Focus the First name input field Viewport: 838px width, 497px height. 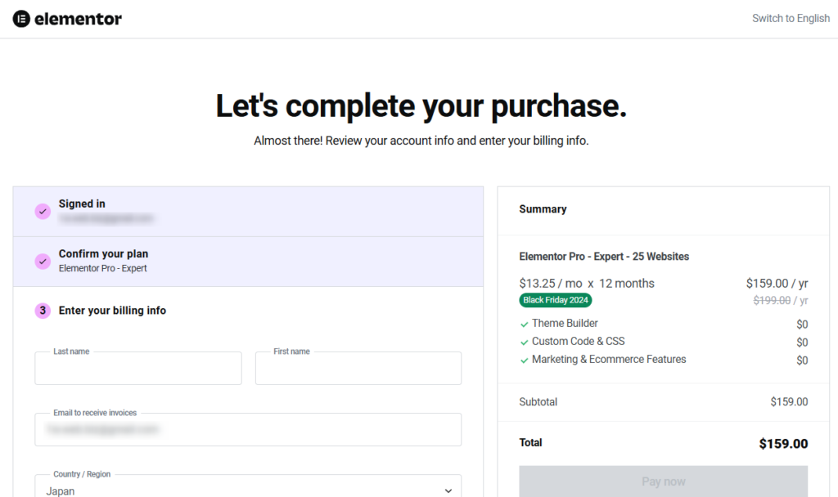click(358, 369)
